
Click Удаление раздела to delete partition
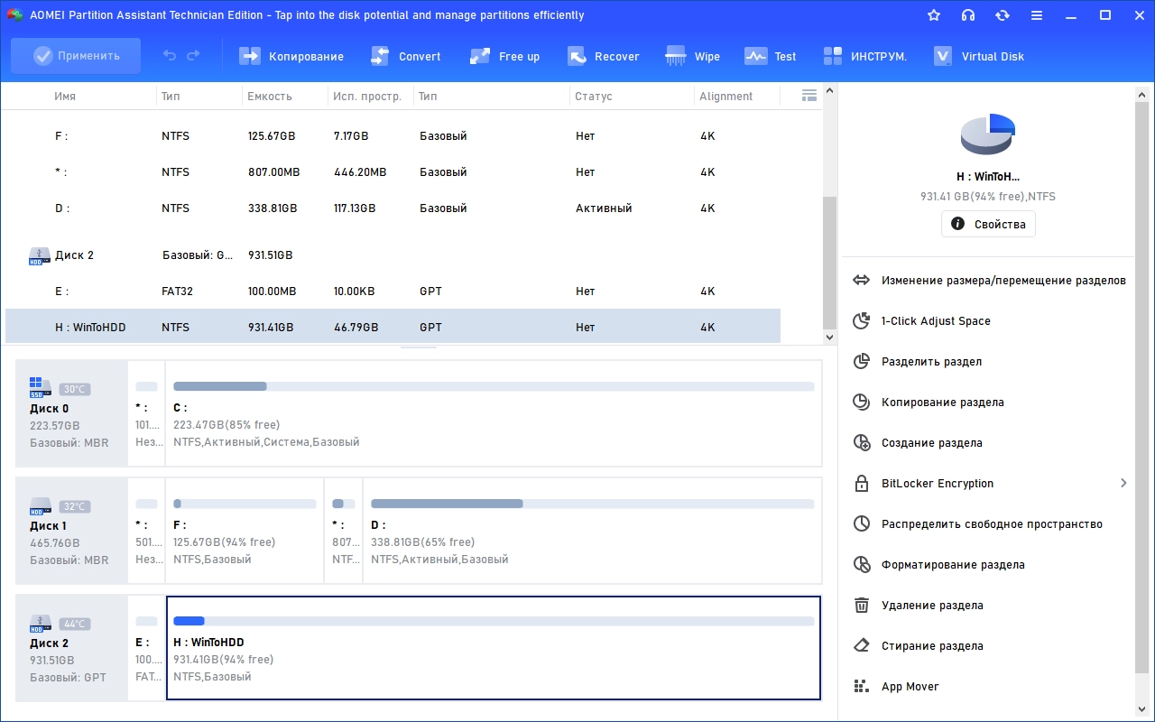coord(932,606)
